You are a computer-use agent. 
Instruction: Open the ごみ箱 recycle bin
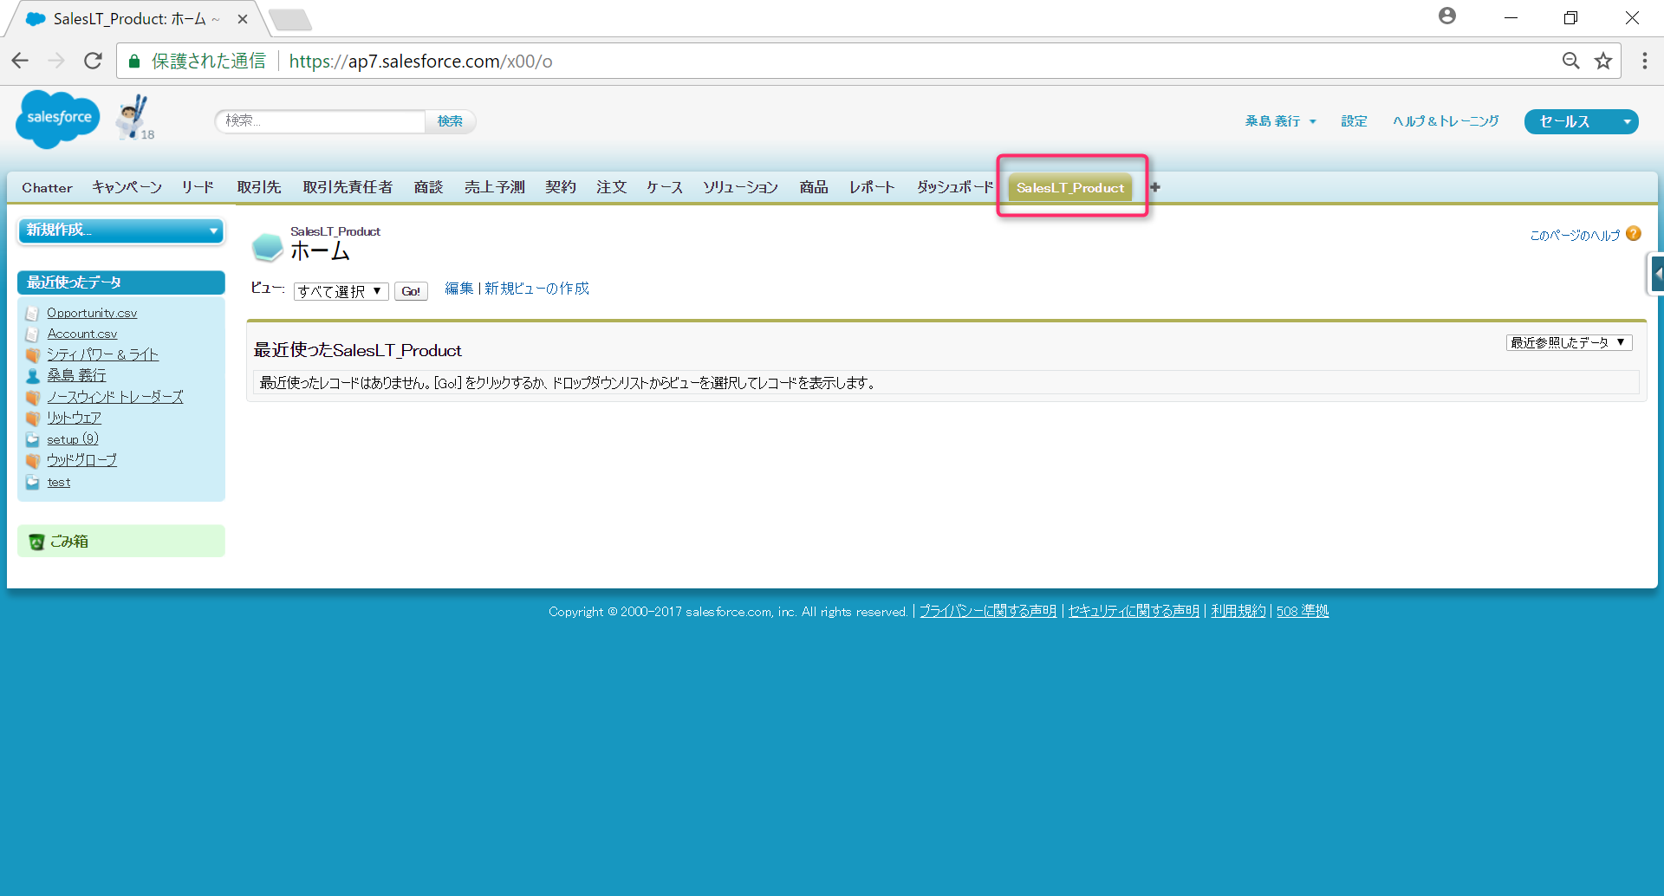[x=68, y=540]
